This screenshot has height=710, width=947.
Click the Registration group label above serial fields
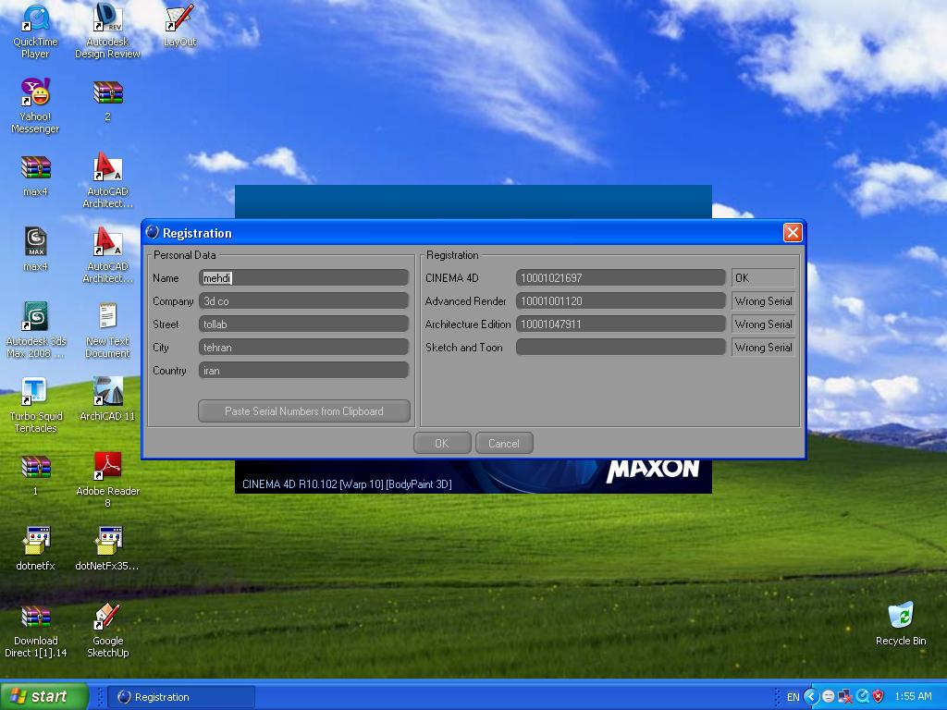pyautogui.click(x=452, y=255)
